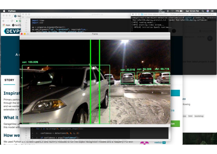This screenshot has height=154, width=217.
Task: Reload the page in Chrome
Action: pyautogui.click(x=12, y=21)
